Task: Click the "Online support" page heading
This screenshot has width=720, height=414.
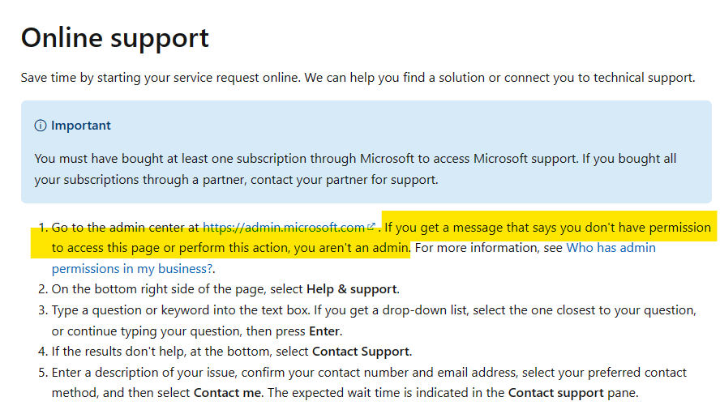Action: (x=115, y=37)
